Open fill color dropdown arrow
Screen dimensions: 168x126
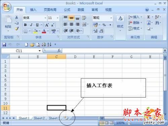[39, 31]
